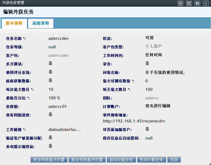Click the 多方通话 value 是

[x=51, y=64]
